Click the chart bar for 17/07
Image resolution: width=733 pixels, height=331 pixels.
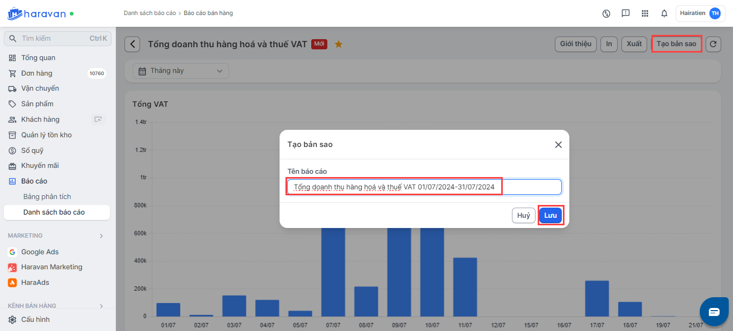click(x=597, y=298)
